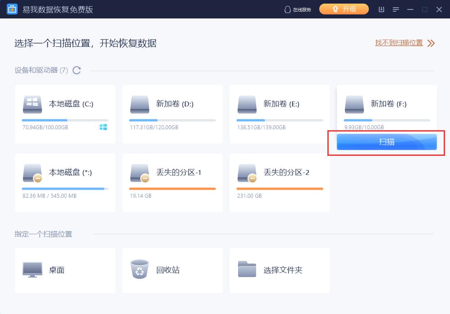Choose 丢失的分区-1 for scanning
The image size is (450, 314).
pos(172,182)
